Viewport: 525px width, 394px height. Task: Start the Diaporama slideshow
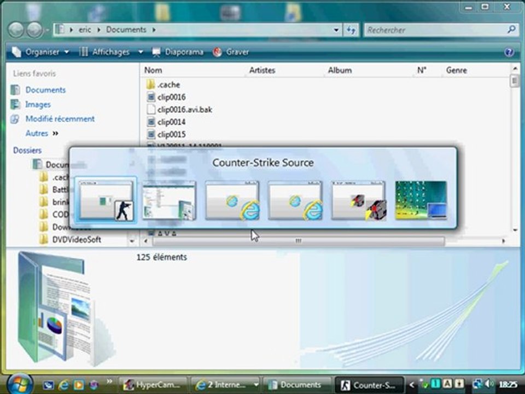(178, 52)
